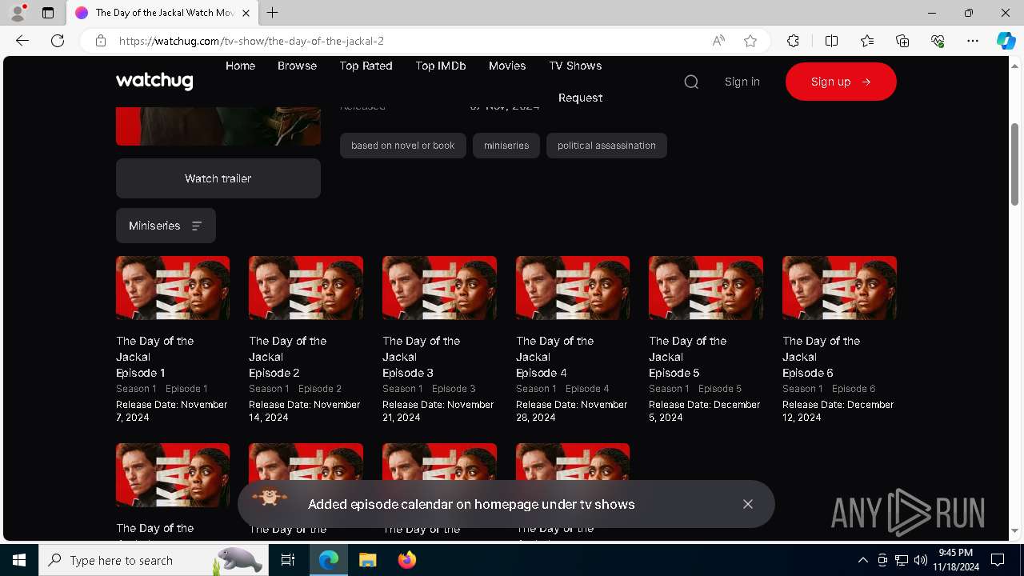Open TV Shows menu item
Screen dimensions: 1024x576
[x=575, y=66]
